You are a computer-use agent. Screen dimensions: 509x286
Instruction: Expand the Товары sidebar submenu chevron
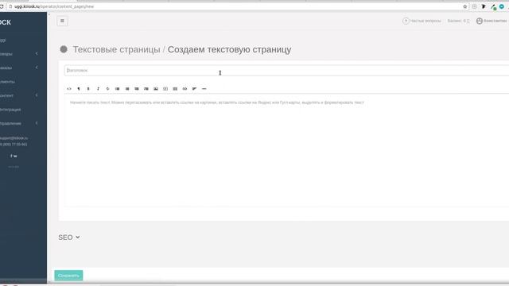click(37, 53)
